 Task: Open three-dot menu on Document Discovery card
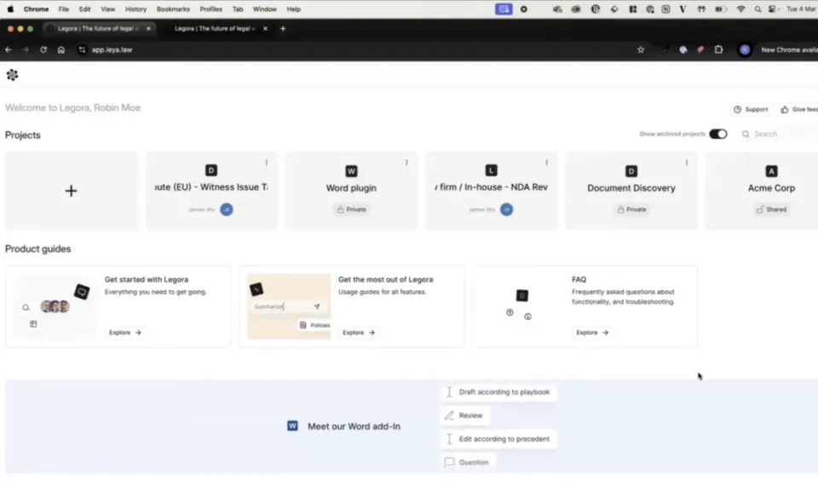coord(686,163)
